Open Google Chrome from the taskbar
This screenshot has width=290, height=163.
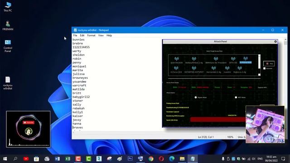[x=151, y=159]
